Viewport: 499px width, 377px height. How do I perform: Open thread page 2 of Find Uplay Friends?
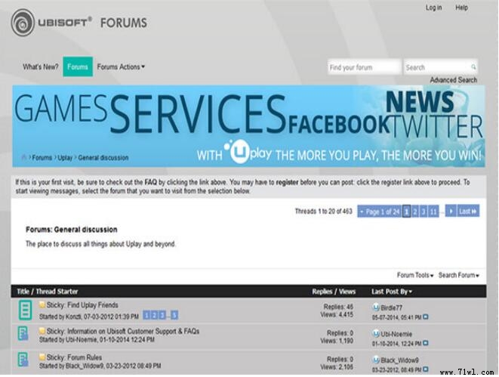[x=154, y=315]
